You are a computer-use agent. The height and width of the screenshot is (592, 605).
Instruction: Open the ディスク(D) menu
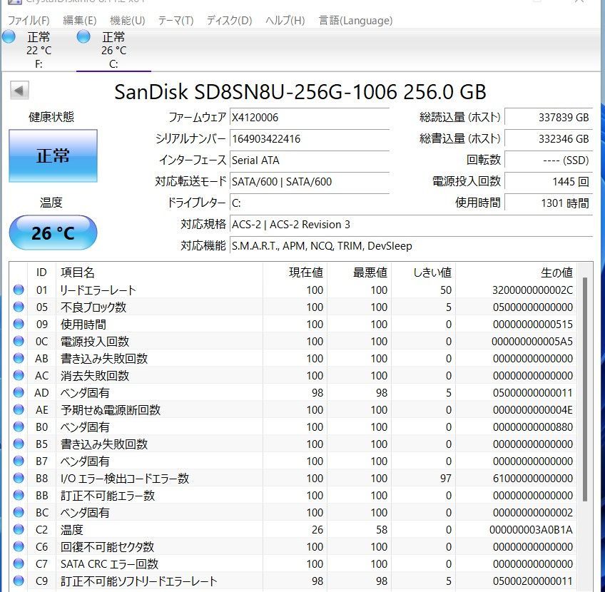tap(229, 20)
